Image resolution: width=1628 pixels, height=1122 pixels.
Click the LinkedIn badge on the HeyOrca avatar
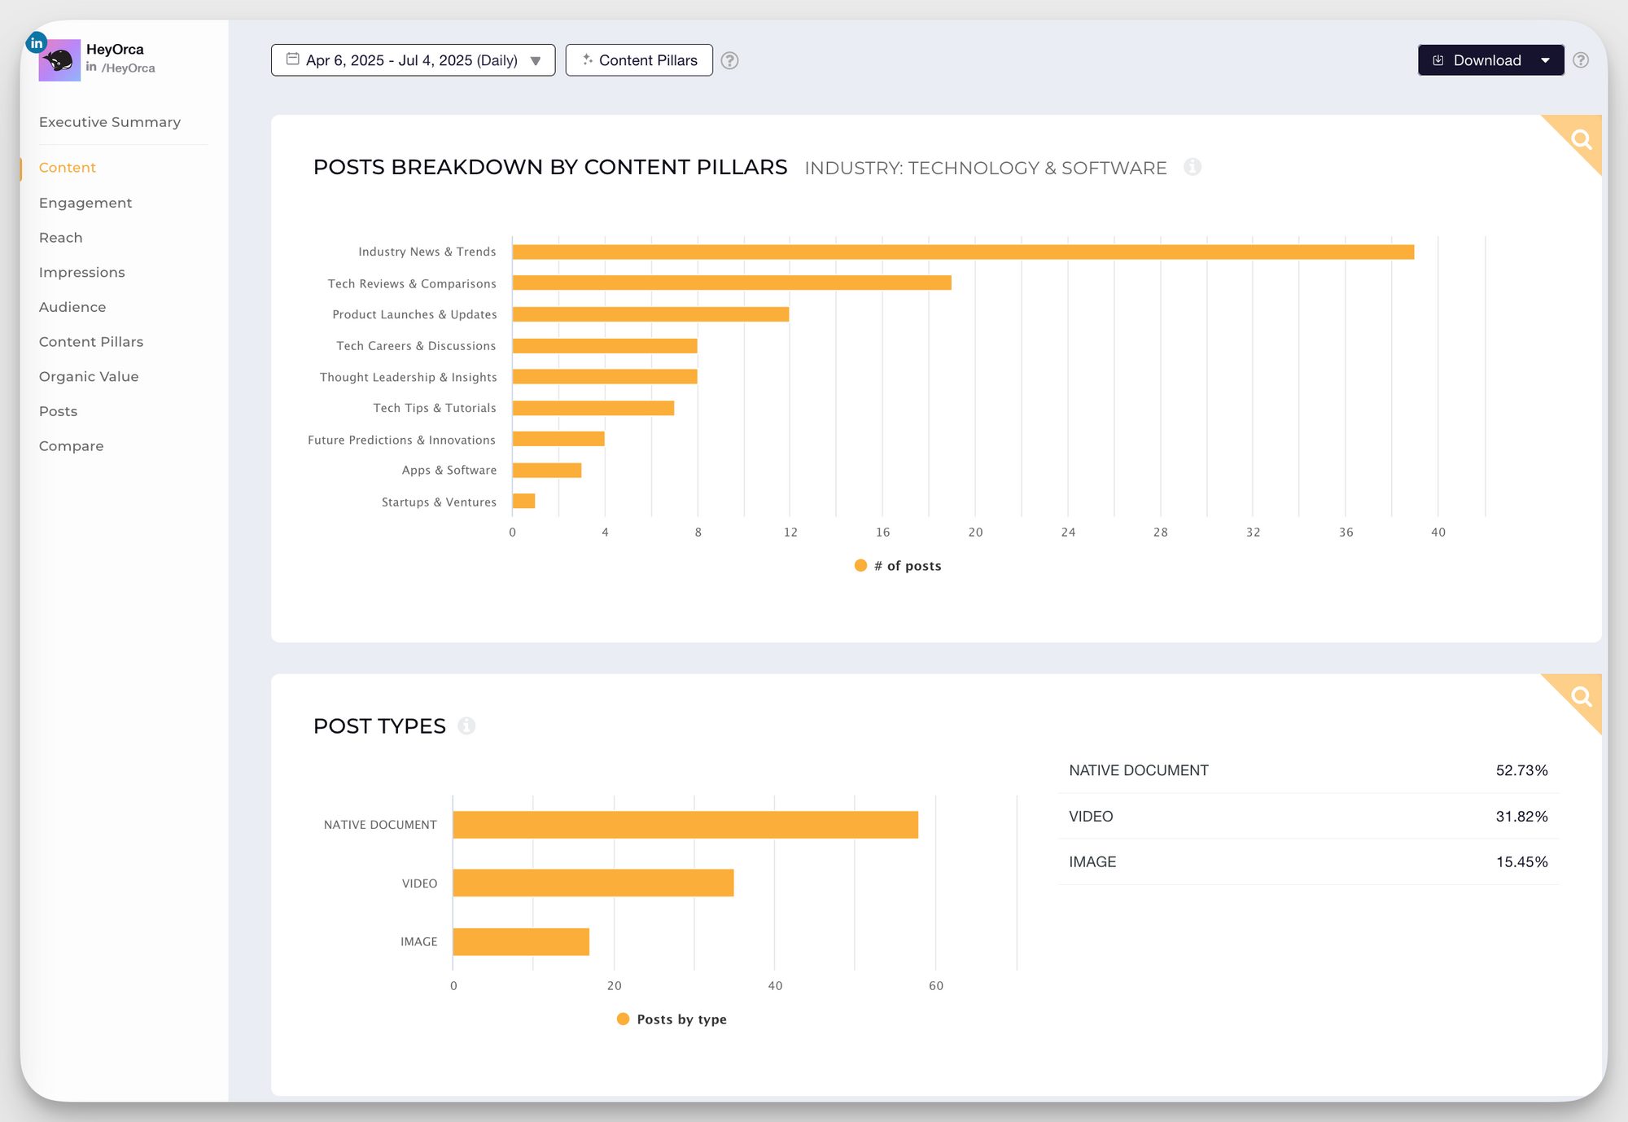coord(35,42)
